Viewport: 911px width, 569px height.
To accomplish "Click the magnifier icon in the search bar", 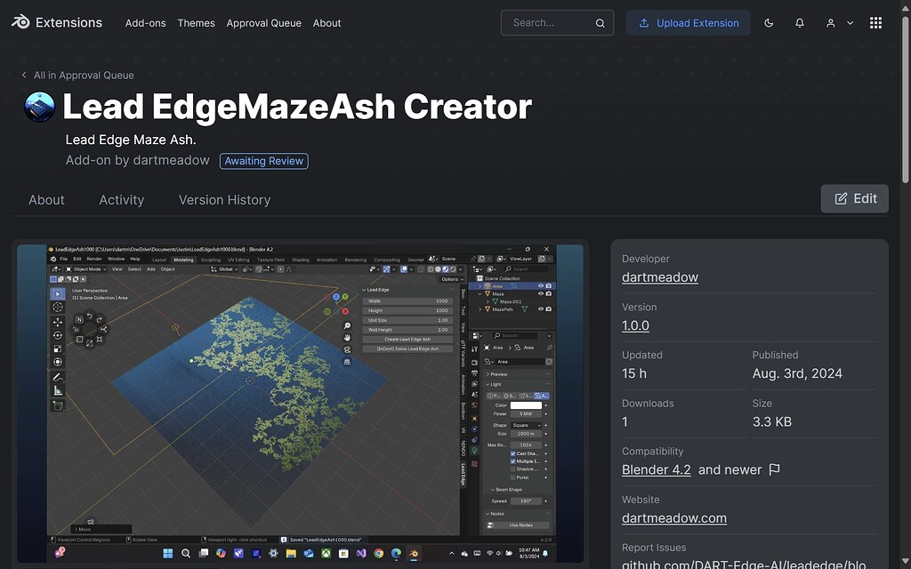I will 601,22.
